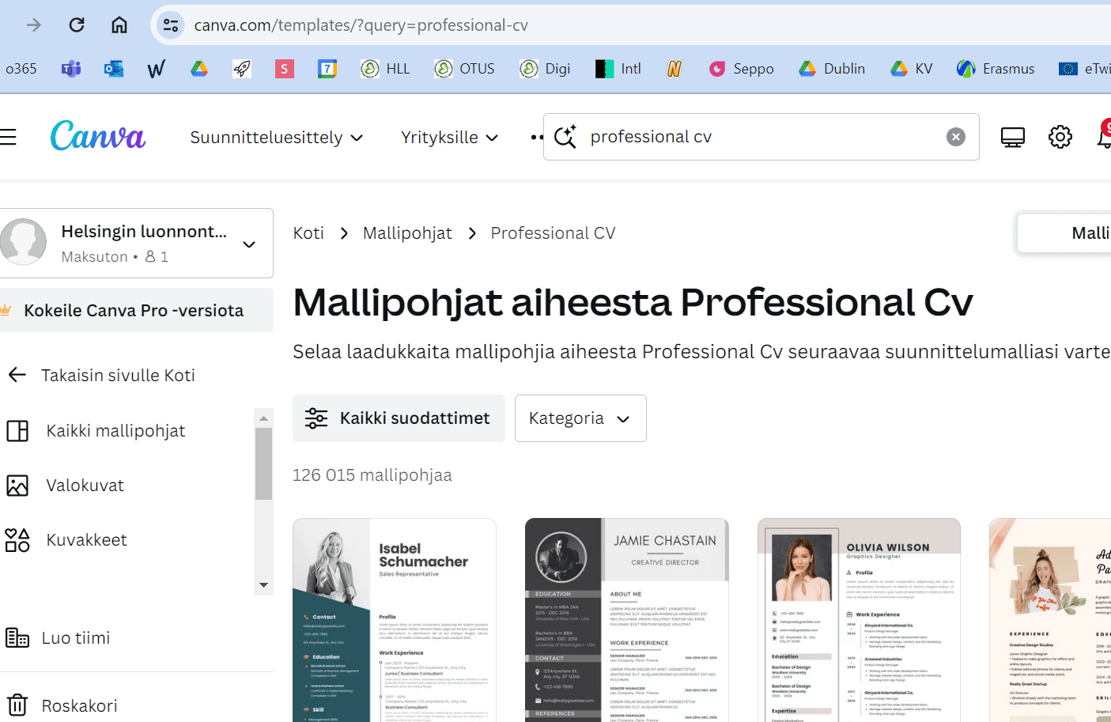Click the Mallipohjat breadcrumb
1111x722 pixels.
click(407, 233)
